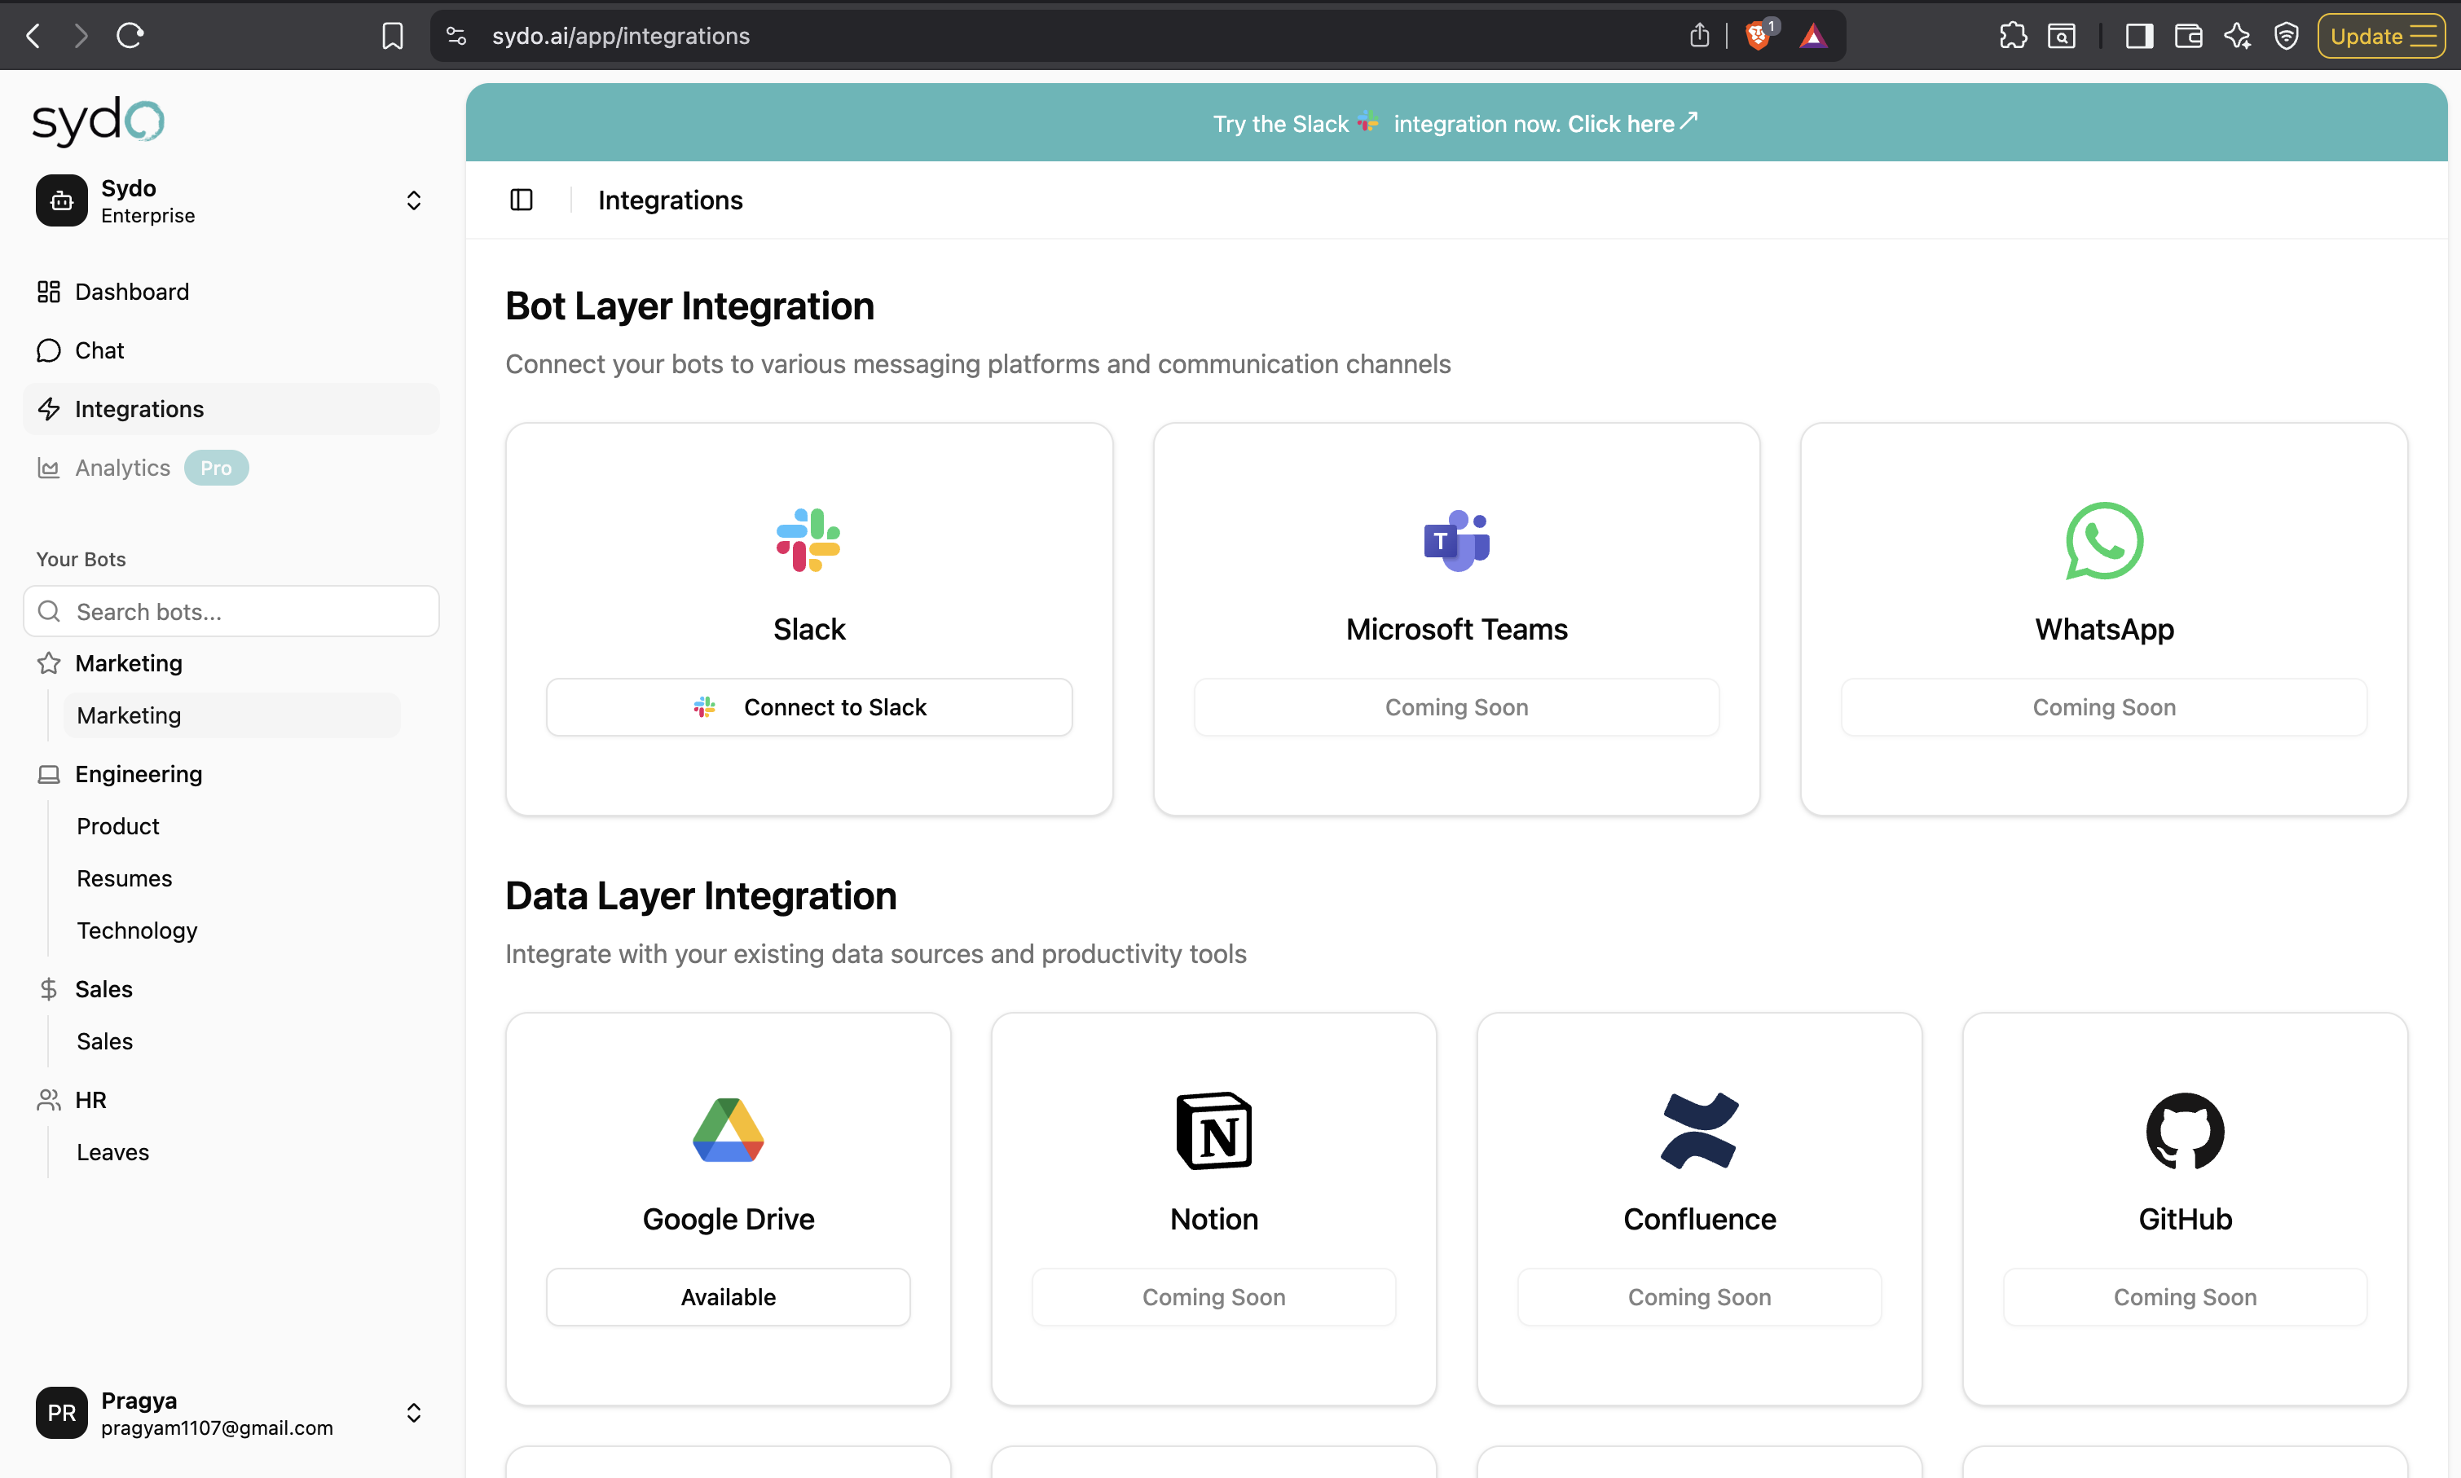Click the share icon in address bar
2461x1478 pixels.
pyautogui.click(x=1699, y=36)
